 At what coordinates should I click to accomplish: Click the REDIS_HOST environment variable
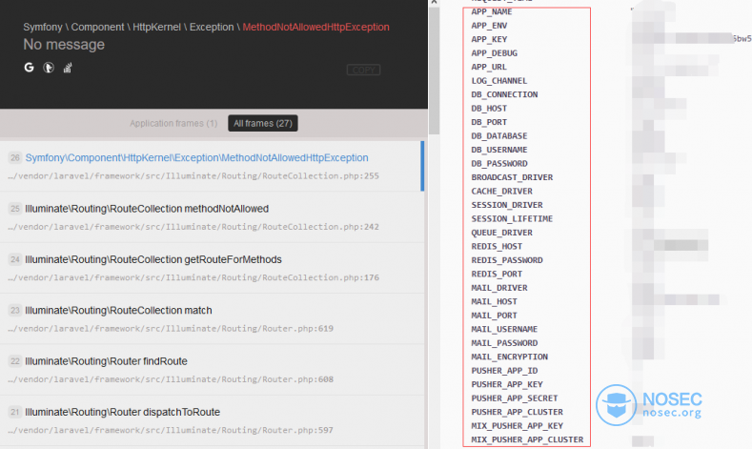pos(497,247)
